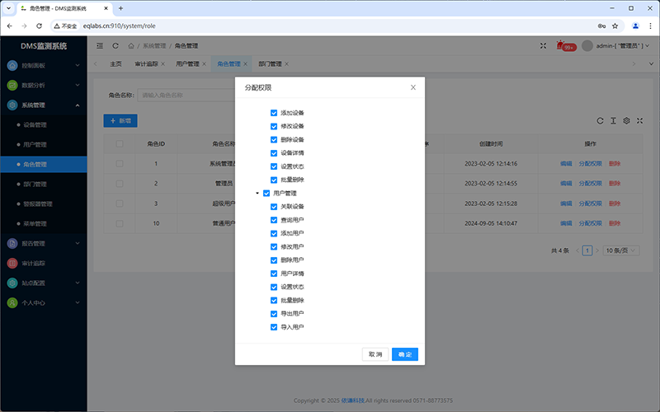This screenshot has height=412, width=660.
Task: Click the 取消 button in the dialog
Action: (375, 354)
